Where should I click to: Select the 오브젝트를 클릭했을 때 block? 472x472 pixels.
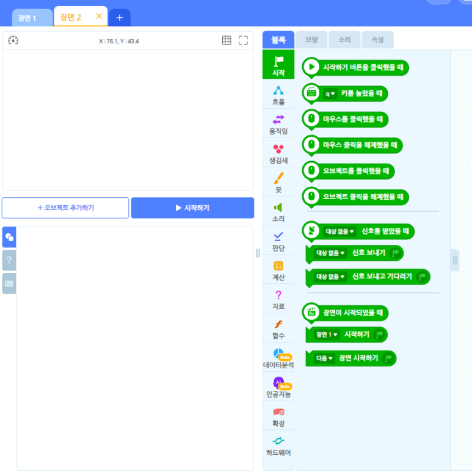point(348,171)
